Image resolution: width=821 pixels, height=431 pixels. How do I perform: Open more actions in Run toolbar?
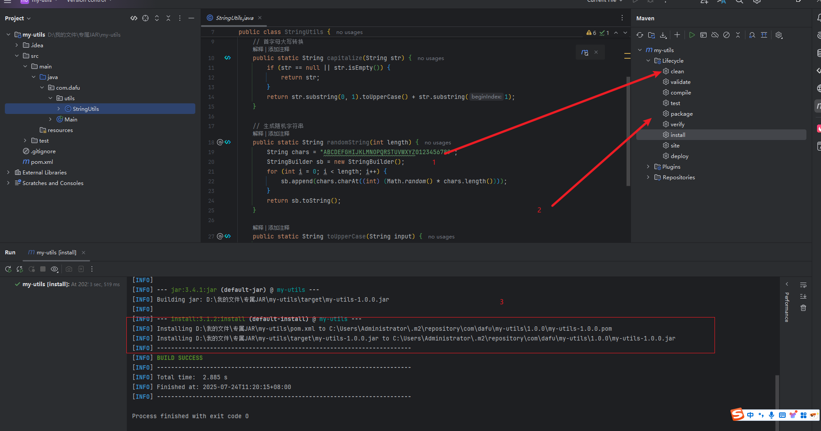[x=92, y=269]
